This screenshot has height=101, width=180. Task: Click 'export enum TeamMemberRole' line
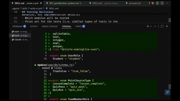[x=71, y=99]
